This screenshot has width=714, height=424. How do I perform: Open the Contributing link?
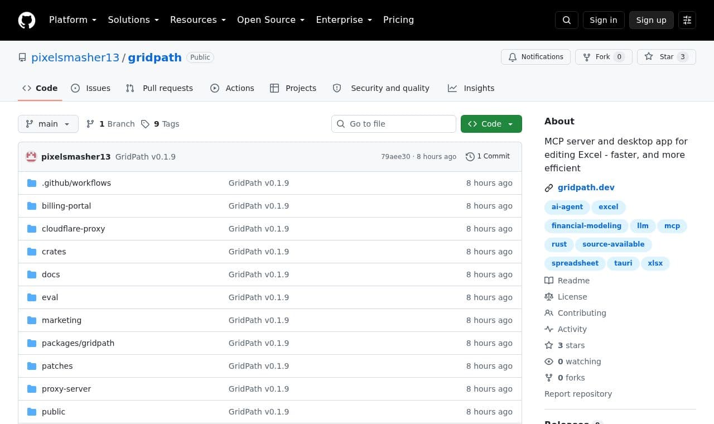(x=575, y=313)
